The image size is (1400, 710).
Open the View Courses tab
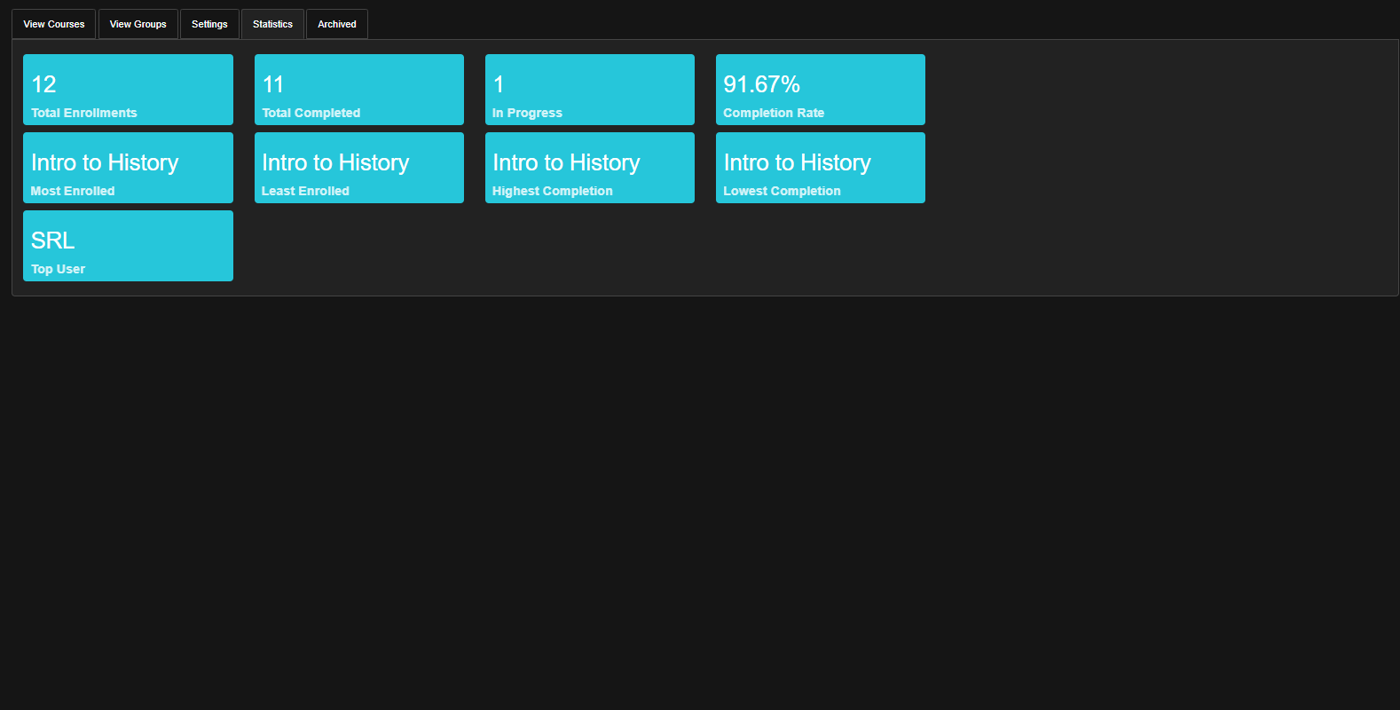tap(54, 24)
